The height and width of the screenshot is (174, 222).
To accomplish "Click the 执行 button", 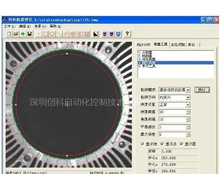I will pyautogui.click(x=202, y=90).
